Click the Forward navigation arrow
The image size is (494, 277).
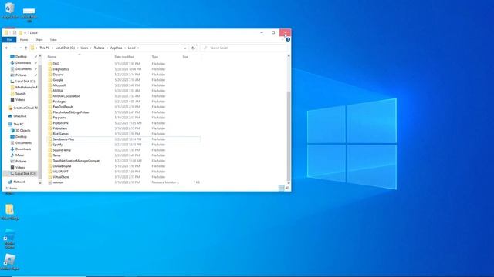pyautogui.click(x=14, y=48)
